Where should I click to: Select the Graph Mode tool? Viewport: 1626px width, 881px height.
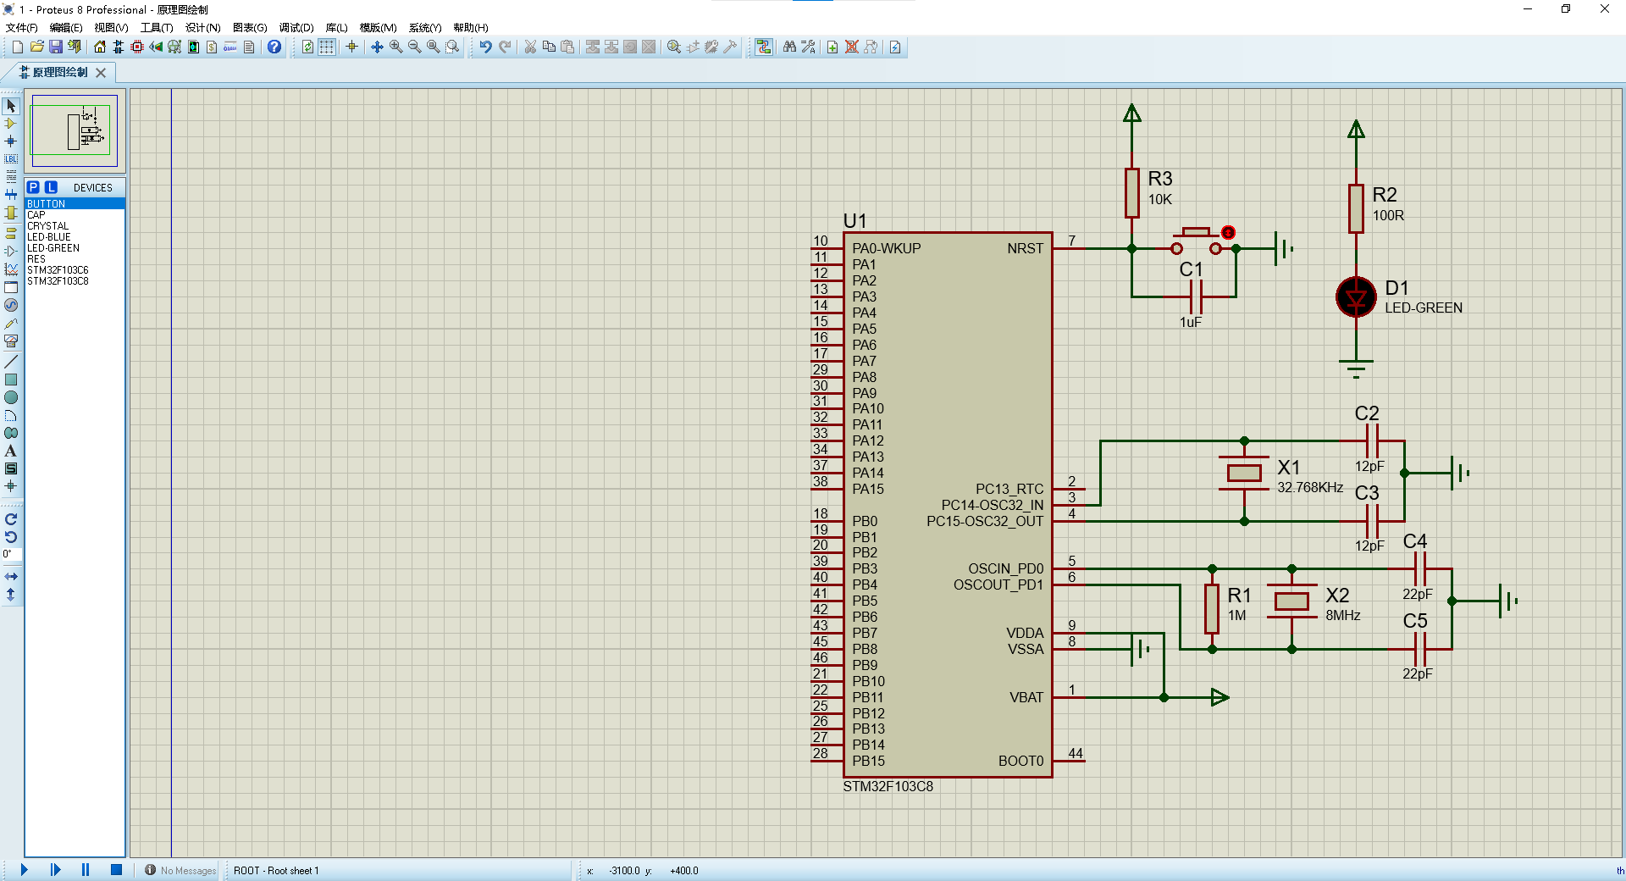click(11, 269)
